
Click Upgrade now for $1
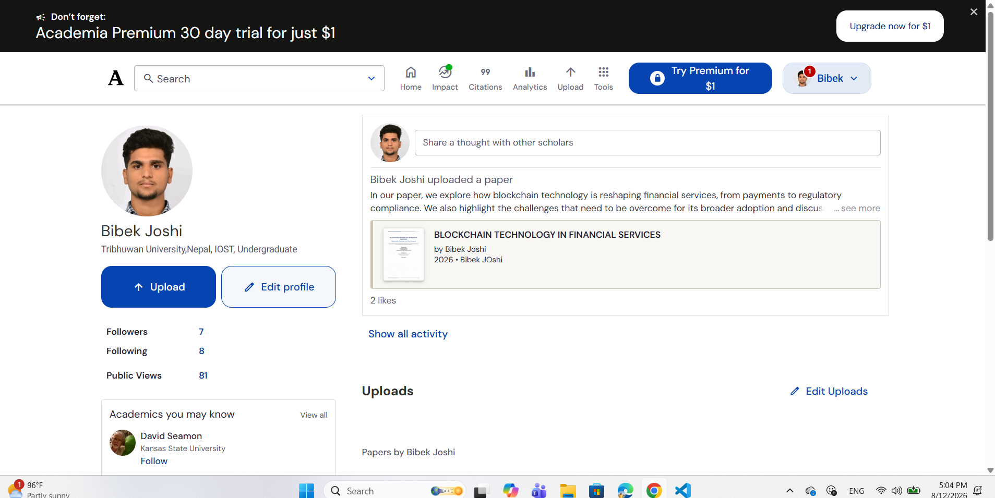click(x=890, y=26)
